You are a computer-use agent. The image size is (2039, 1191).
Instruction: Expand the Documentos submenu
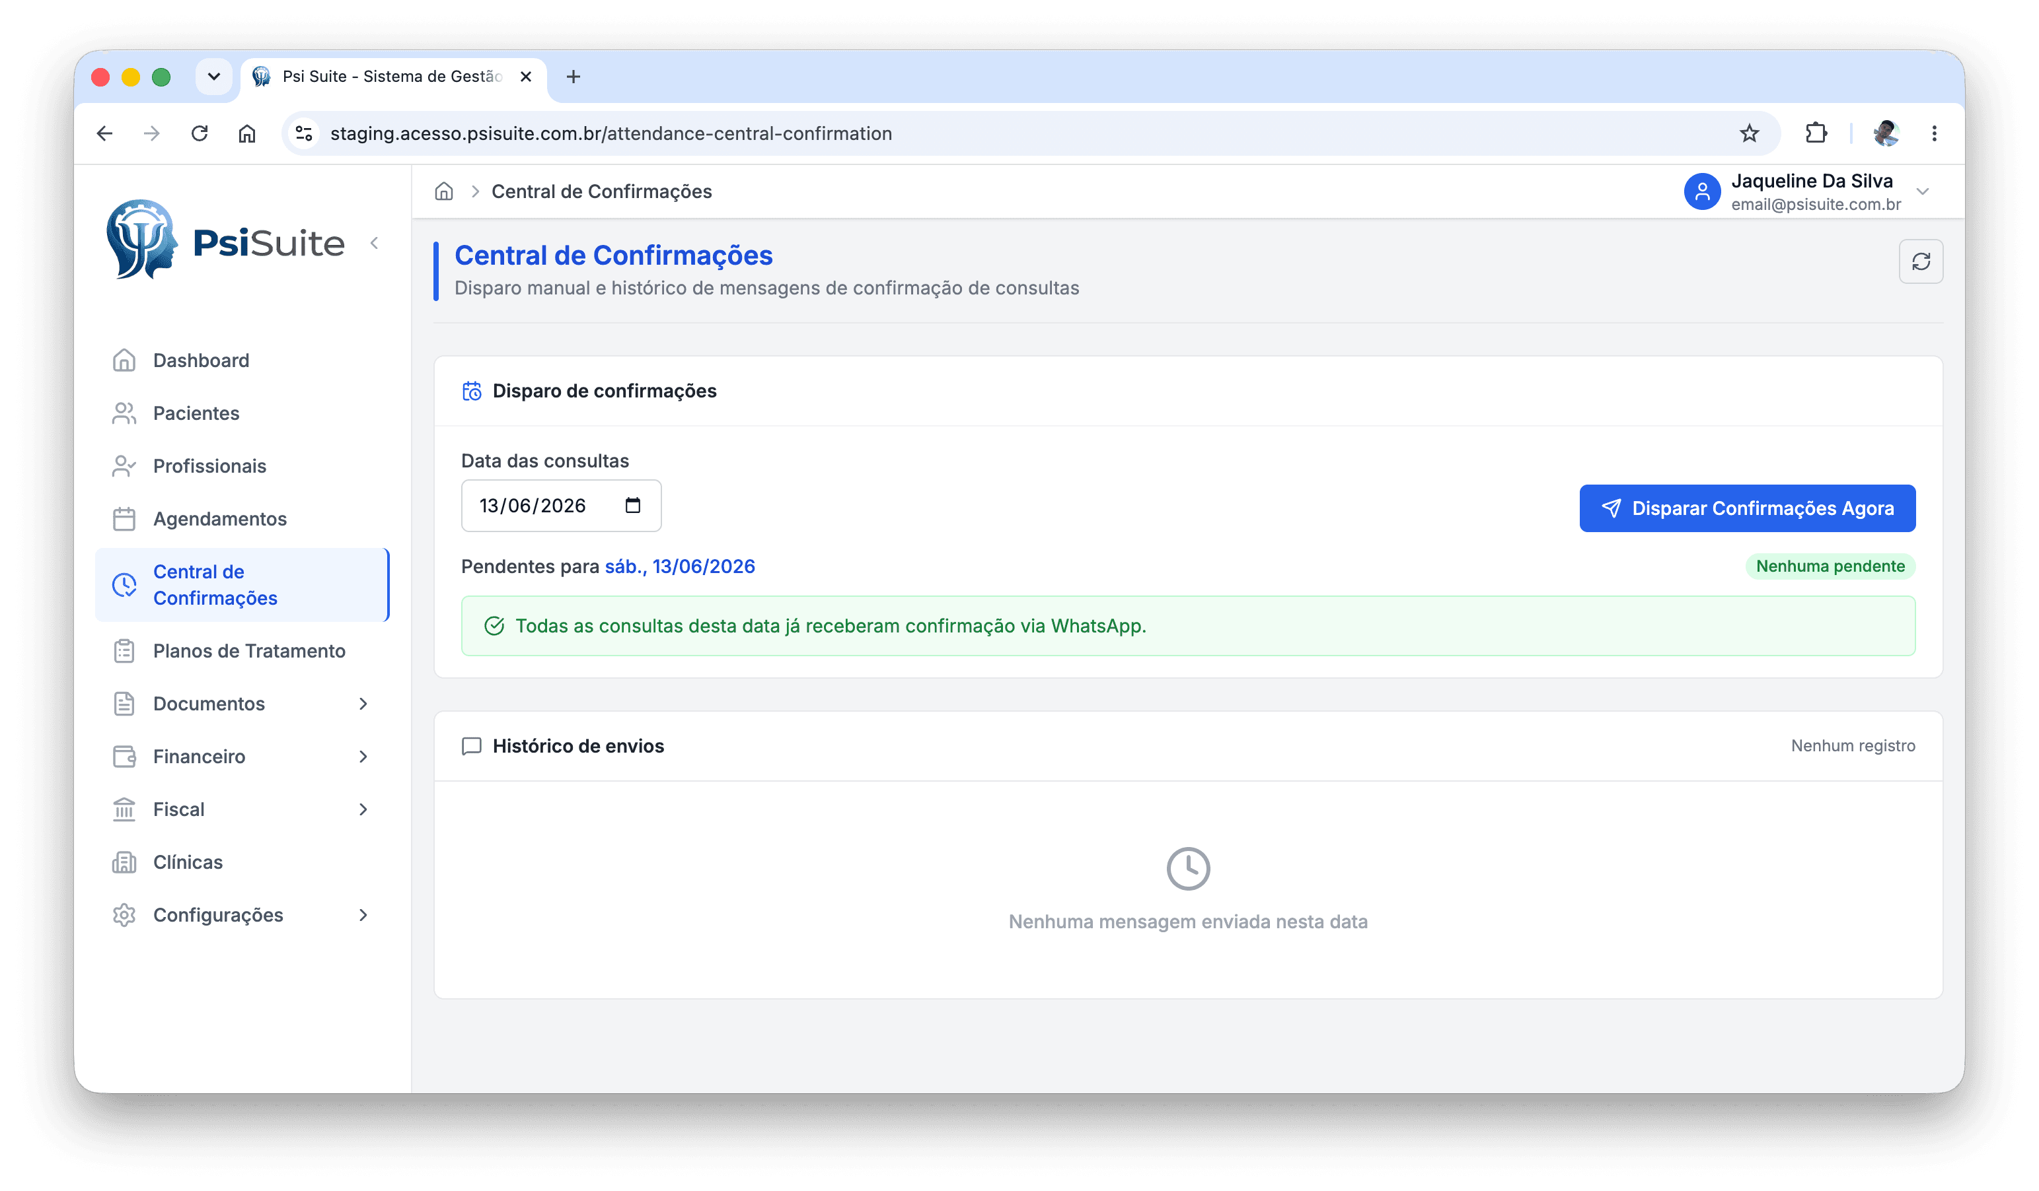pyautogui.click(x=241, y=703)
